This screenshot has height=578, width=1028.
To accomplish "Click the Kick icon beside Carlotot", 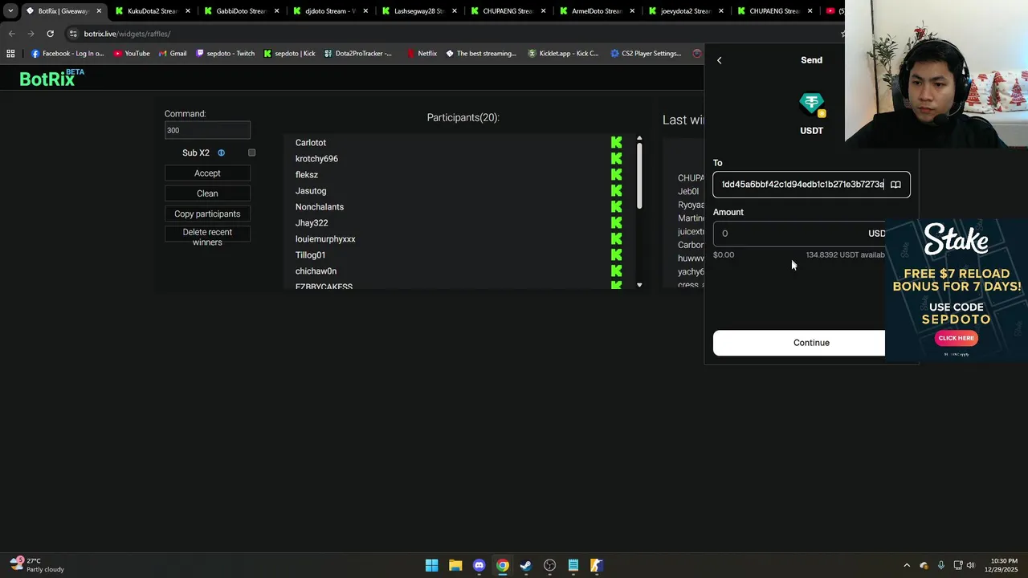I will 616,143.
